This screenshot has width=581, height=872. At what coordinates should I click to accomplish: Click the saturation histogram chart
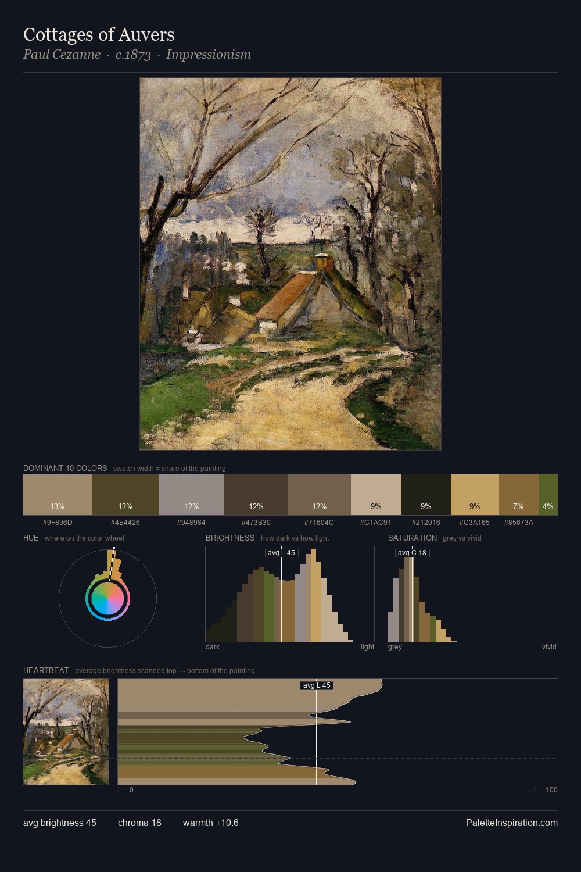tap(472, 594)
